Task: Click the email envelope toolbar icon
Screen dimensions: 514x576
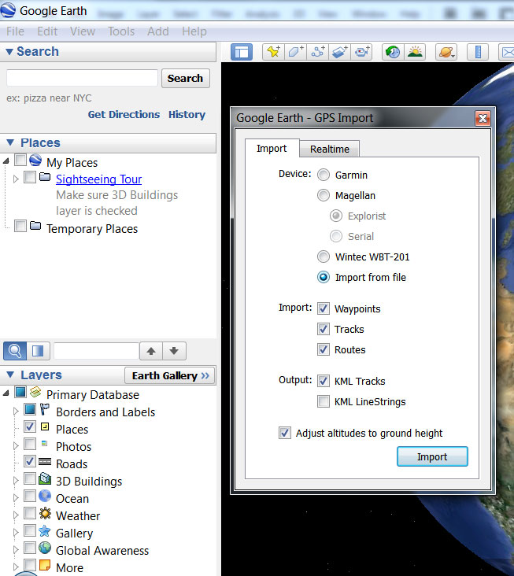Action: click(507, 52)
